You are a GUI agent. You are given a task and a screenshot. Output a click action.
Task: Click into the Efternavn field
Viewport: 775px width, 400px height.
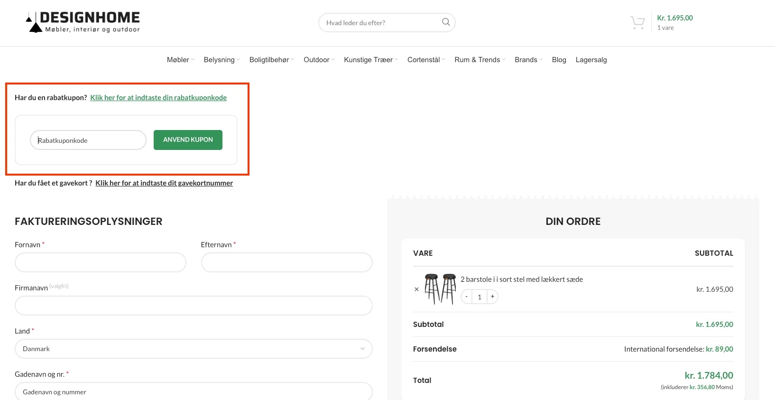click(x=286, y=262)
